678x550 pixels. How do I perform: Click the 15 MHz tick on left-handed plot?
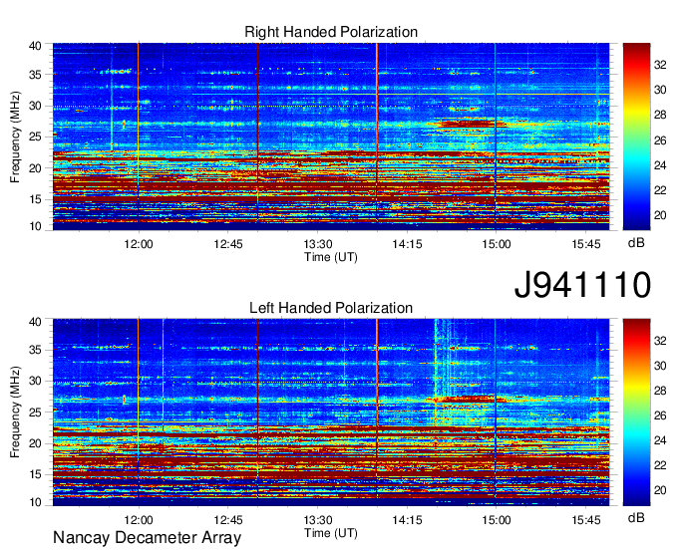35,474
